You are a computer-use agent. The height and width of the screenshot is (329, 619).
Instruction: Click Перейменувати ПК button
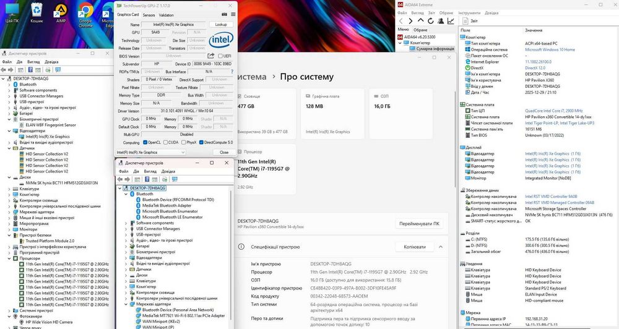(x=419, y=224)
